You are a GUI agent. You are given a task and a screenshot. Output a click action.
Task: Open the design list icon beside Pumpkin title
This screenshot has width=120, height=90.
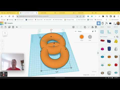point(5,23)
